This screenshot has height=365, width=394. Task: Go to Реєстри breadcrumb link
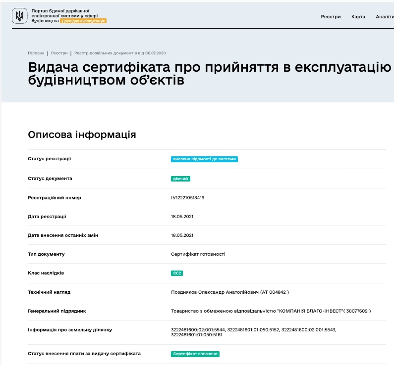point(59,53)
